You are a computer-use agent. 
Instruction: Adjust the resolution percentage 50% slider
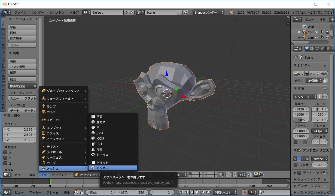[301, 120]
